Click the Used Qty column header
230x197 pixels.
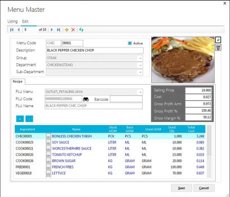[x=172, y=129]
